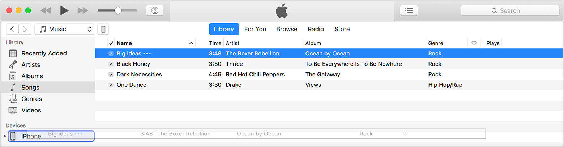Adjust the volume slider knob
Screen dimensions: 564x147
(118, 10)
